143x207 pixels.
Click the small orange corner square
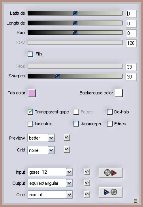(135, 201)
